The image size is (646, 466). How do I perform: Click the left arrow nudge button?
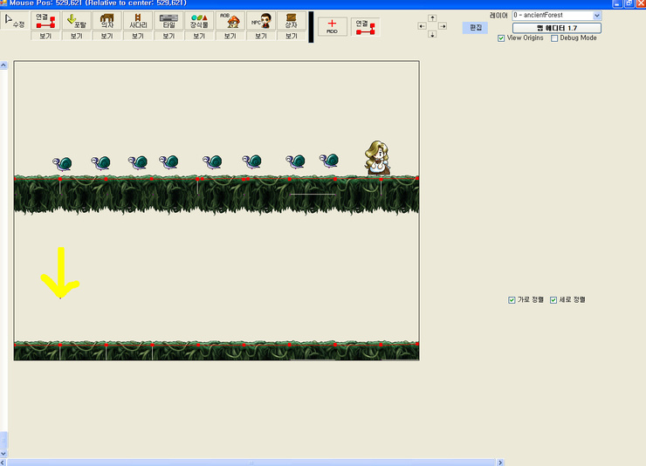point(422,26)
